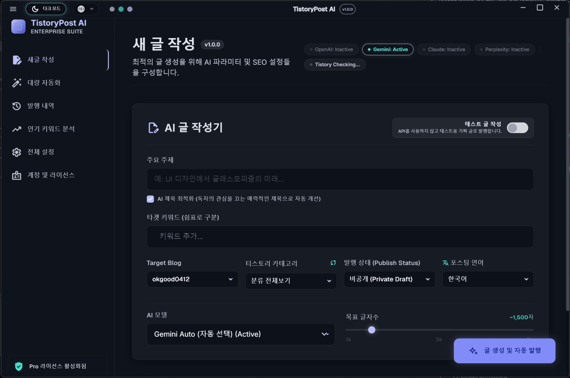Minimize the TistoryPost AI window
The width and height of the screenshot is (570, 378).
pyautogui.click(x=523, y=7)
